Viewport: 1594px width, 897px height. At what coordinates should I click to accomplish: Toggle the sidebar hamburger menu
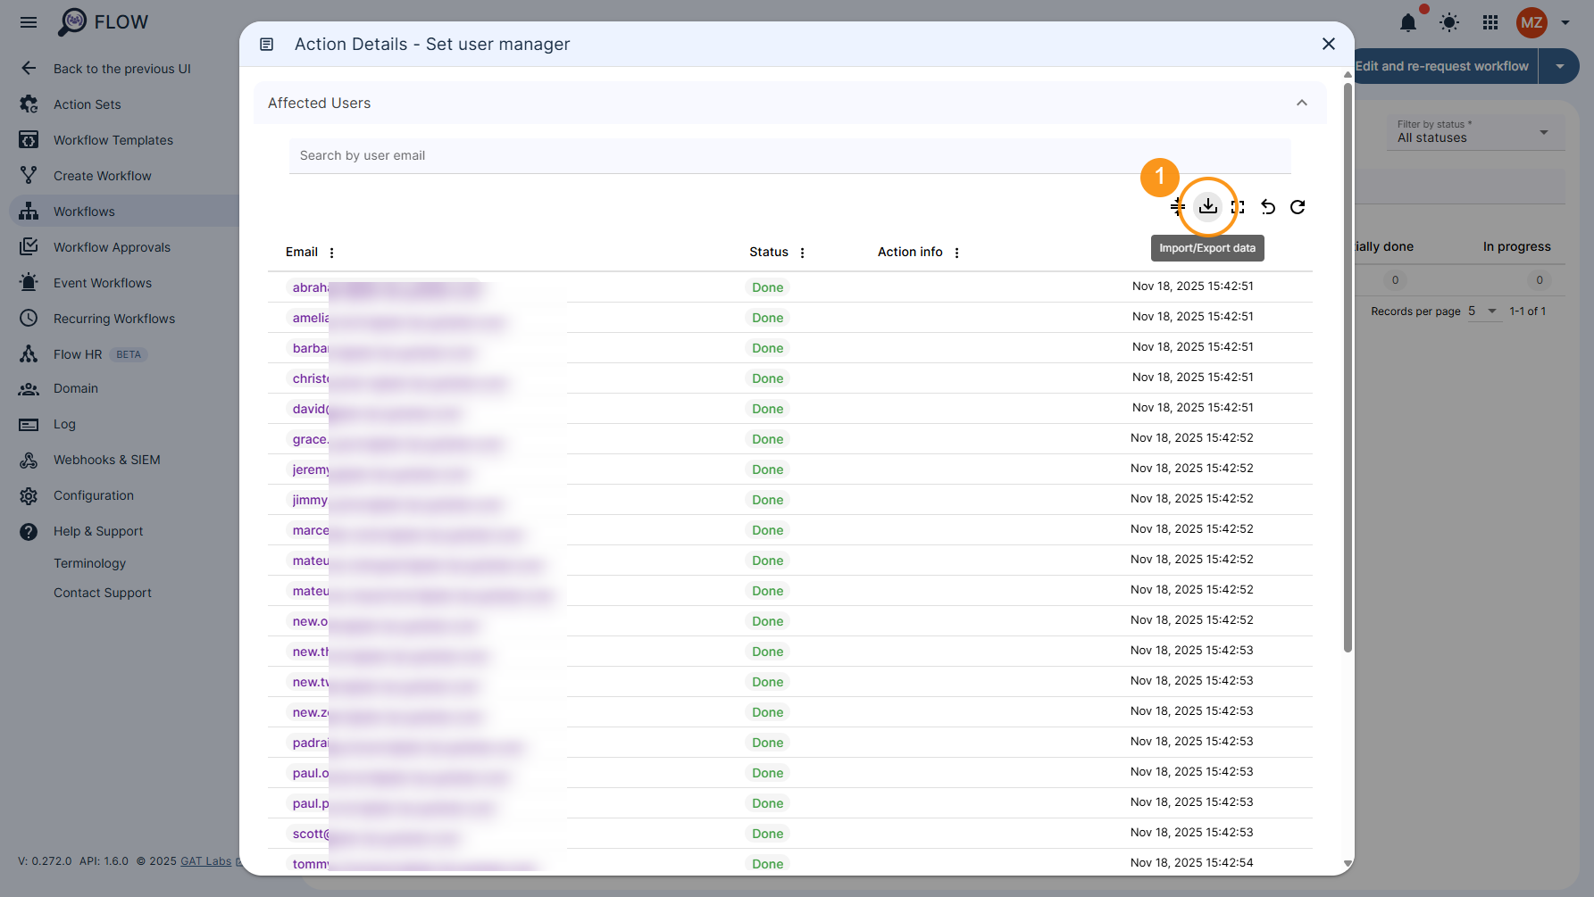point(28,22)
